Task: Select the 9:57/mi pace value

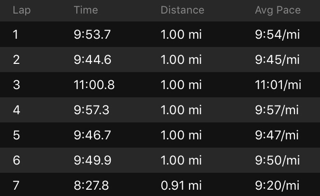Action: (277, 110)
